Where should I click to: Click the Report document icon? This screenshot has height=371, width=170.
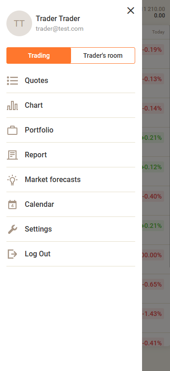tap(12, 155)
